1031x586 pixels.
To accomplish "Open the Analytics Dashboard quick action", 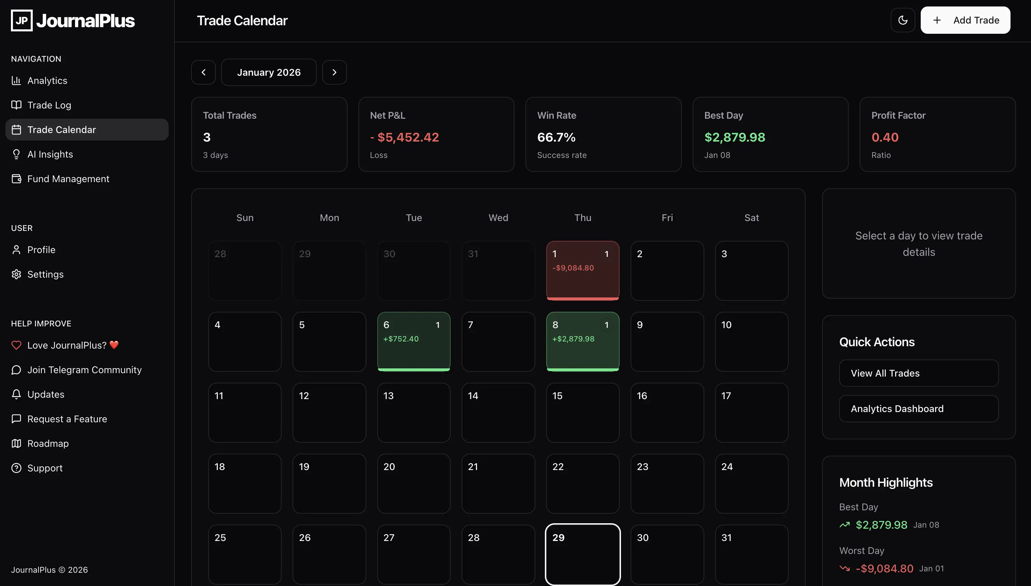I will click(x=918, y=409).
